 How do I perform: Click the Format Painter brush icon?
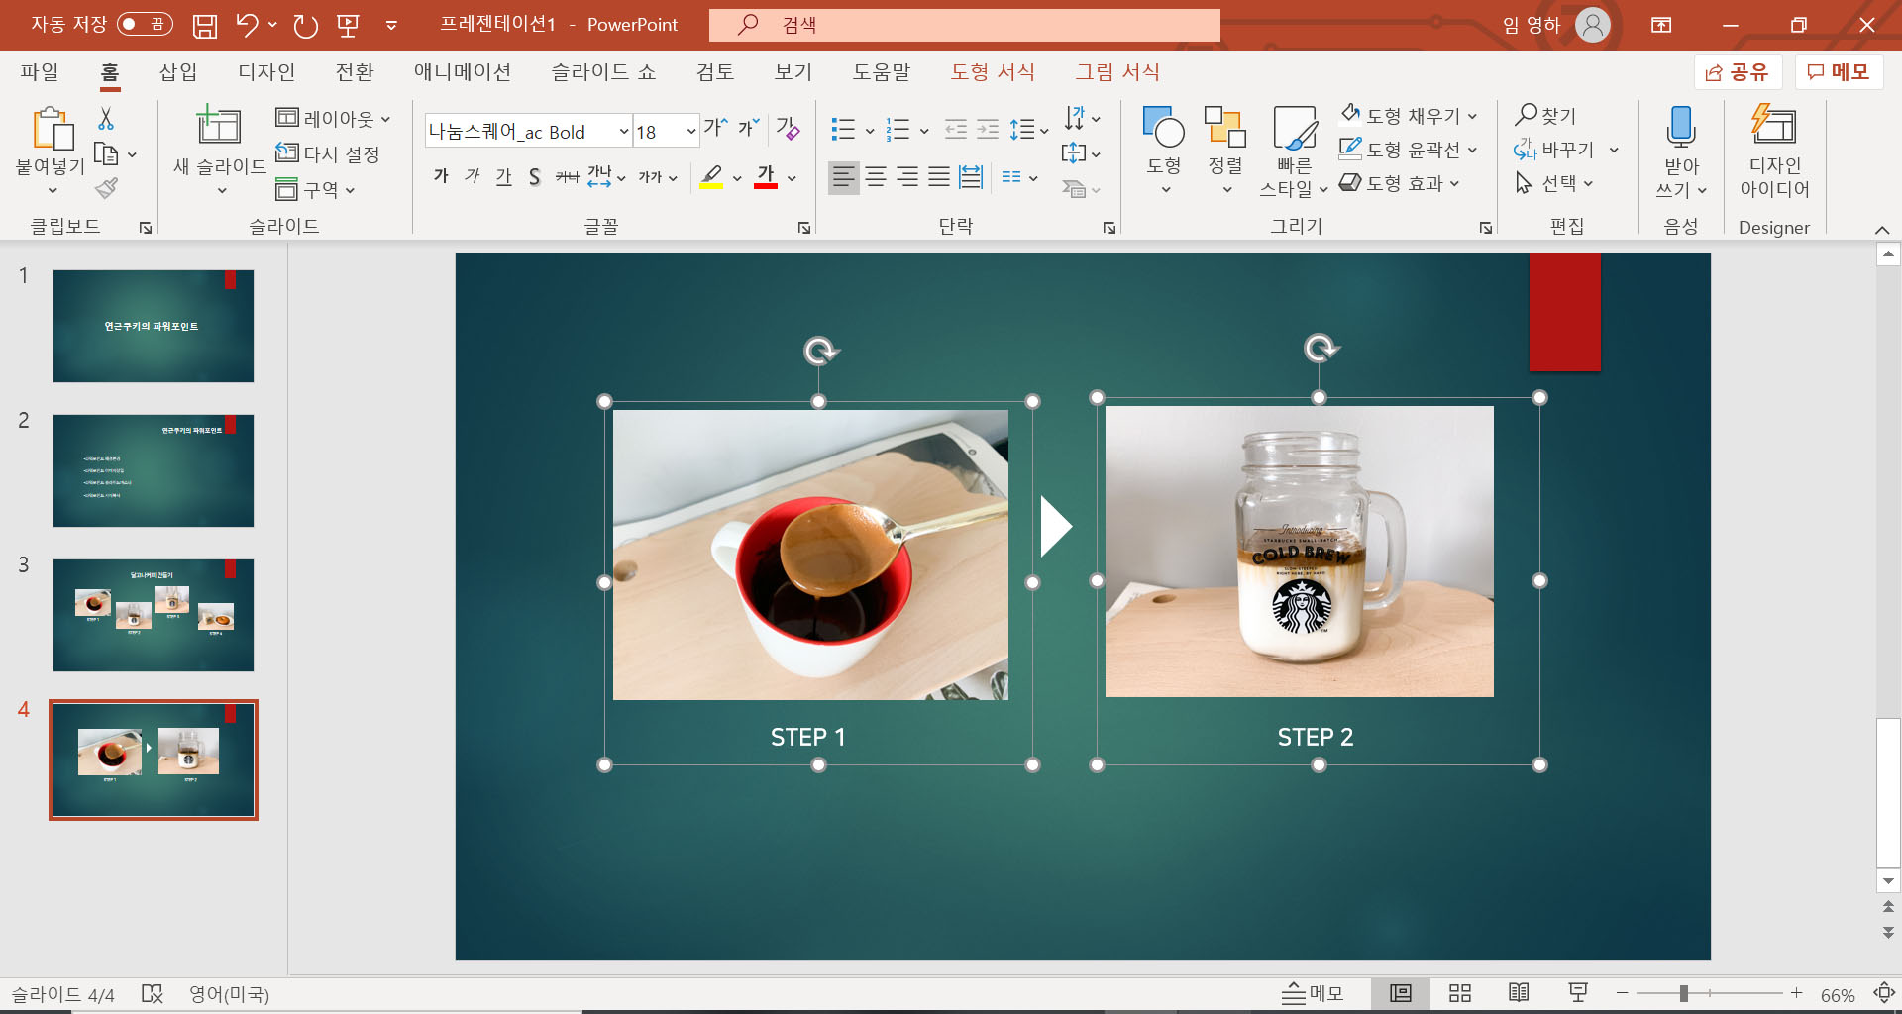(x=107, y=188)
